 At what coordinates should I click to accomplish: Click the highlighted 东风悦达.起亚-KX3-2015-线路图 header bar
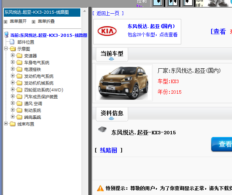[42, 12]
